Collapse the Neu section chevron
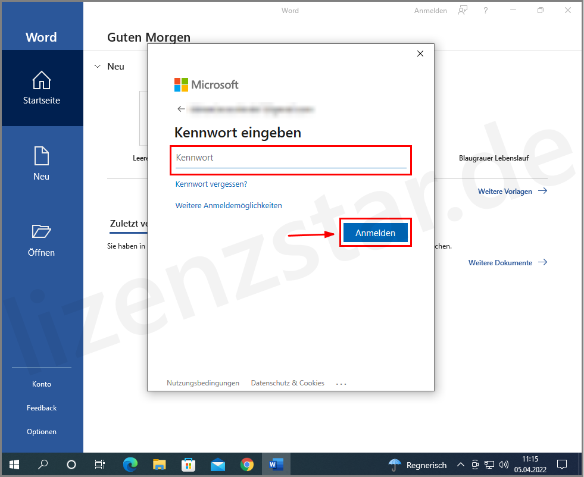Image resolution: width=584 pixels, height=477 pixels. [x=98, y=66]
